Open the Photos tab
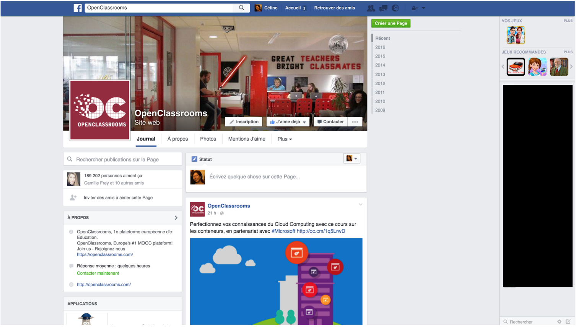The width and height of the screenshot is (576, 327). 208,139
